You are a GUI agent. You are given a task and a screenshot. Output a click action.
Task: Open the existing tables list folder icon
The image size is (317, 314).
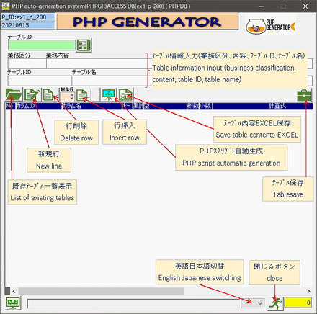14,94
